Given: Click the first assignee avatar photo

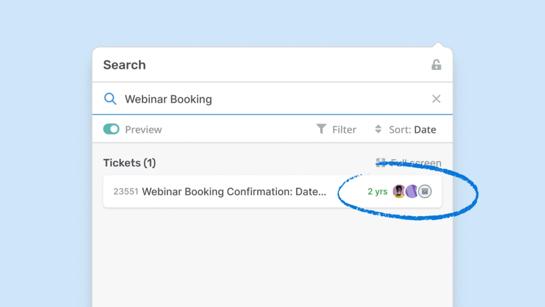Looking at the screenshot, I should 399,191.
